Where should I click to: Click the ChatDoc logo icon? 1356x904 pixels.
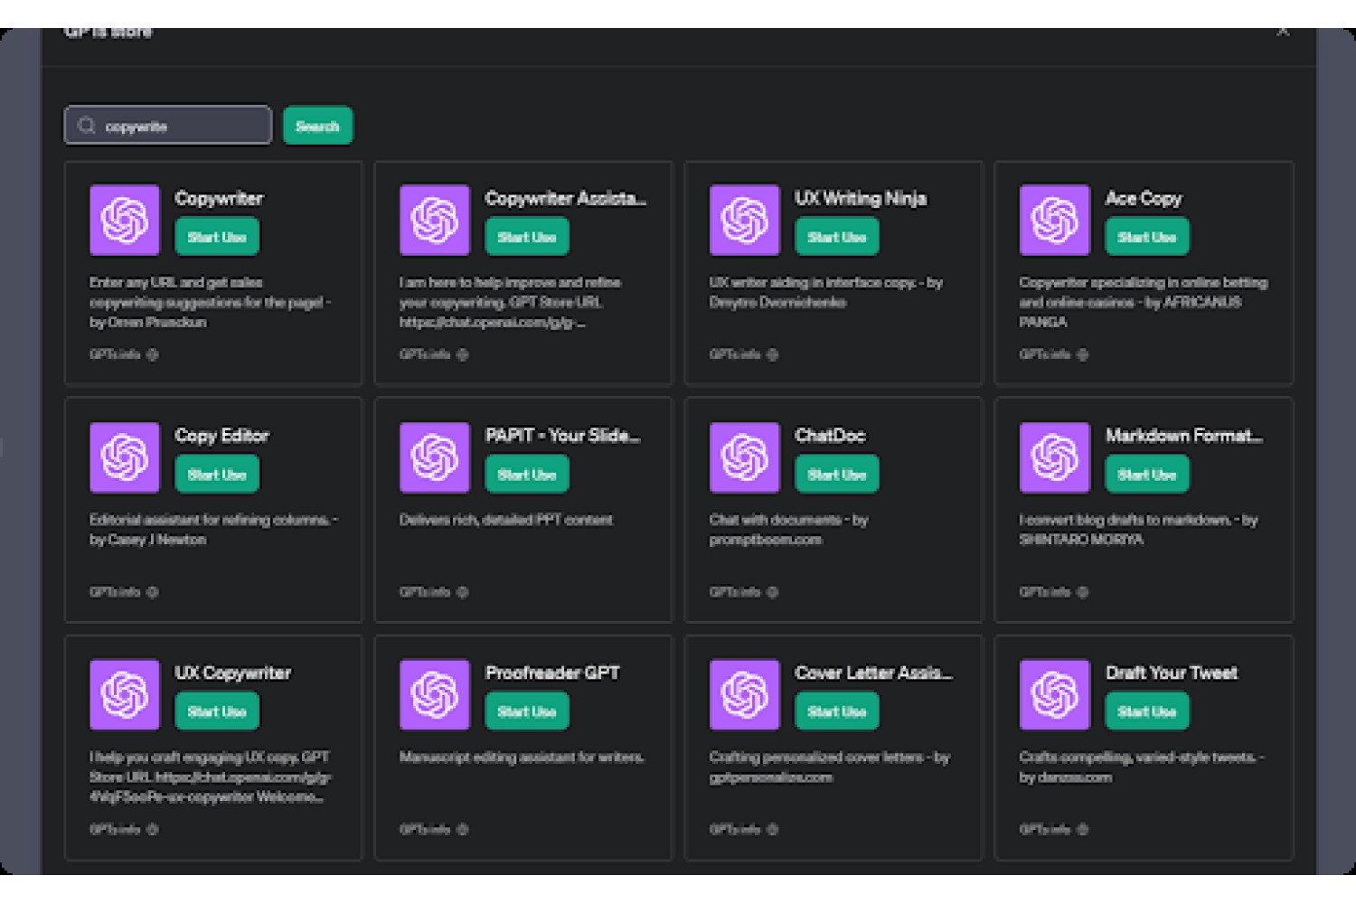click(x=745, y=457)
